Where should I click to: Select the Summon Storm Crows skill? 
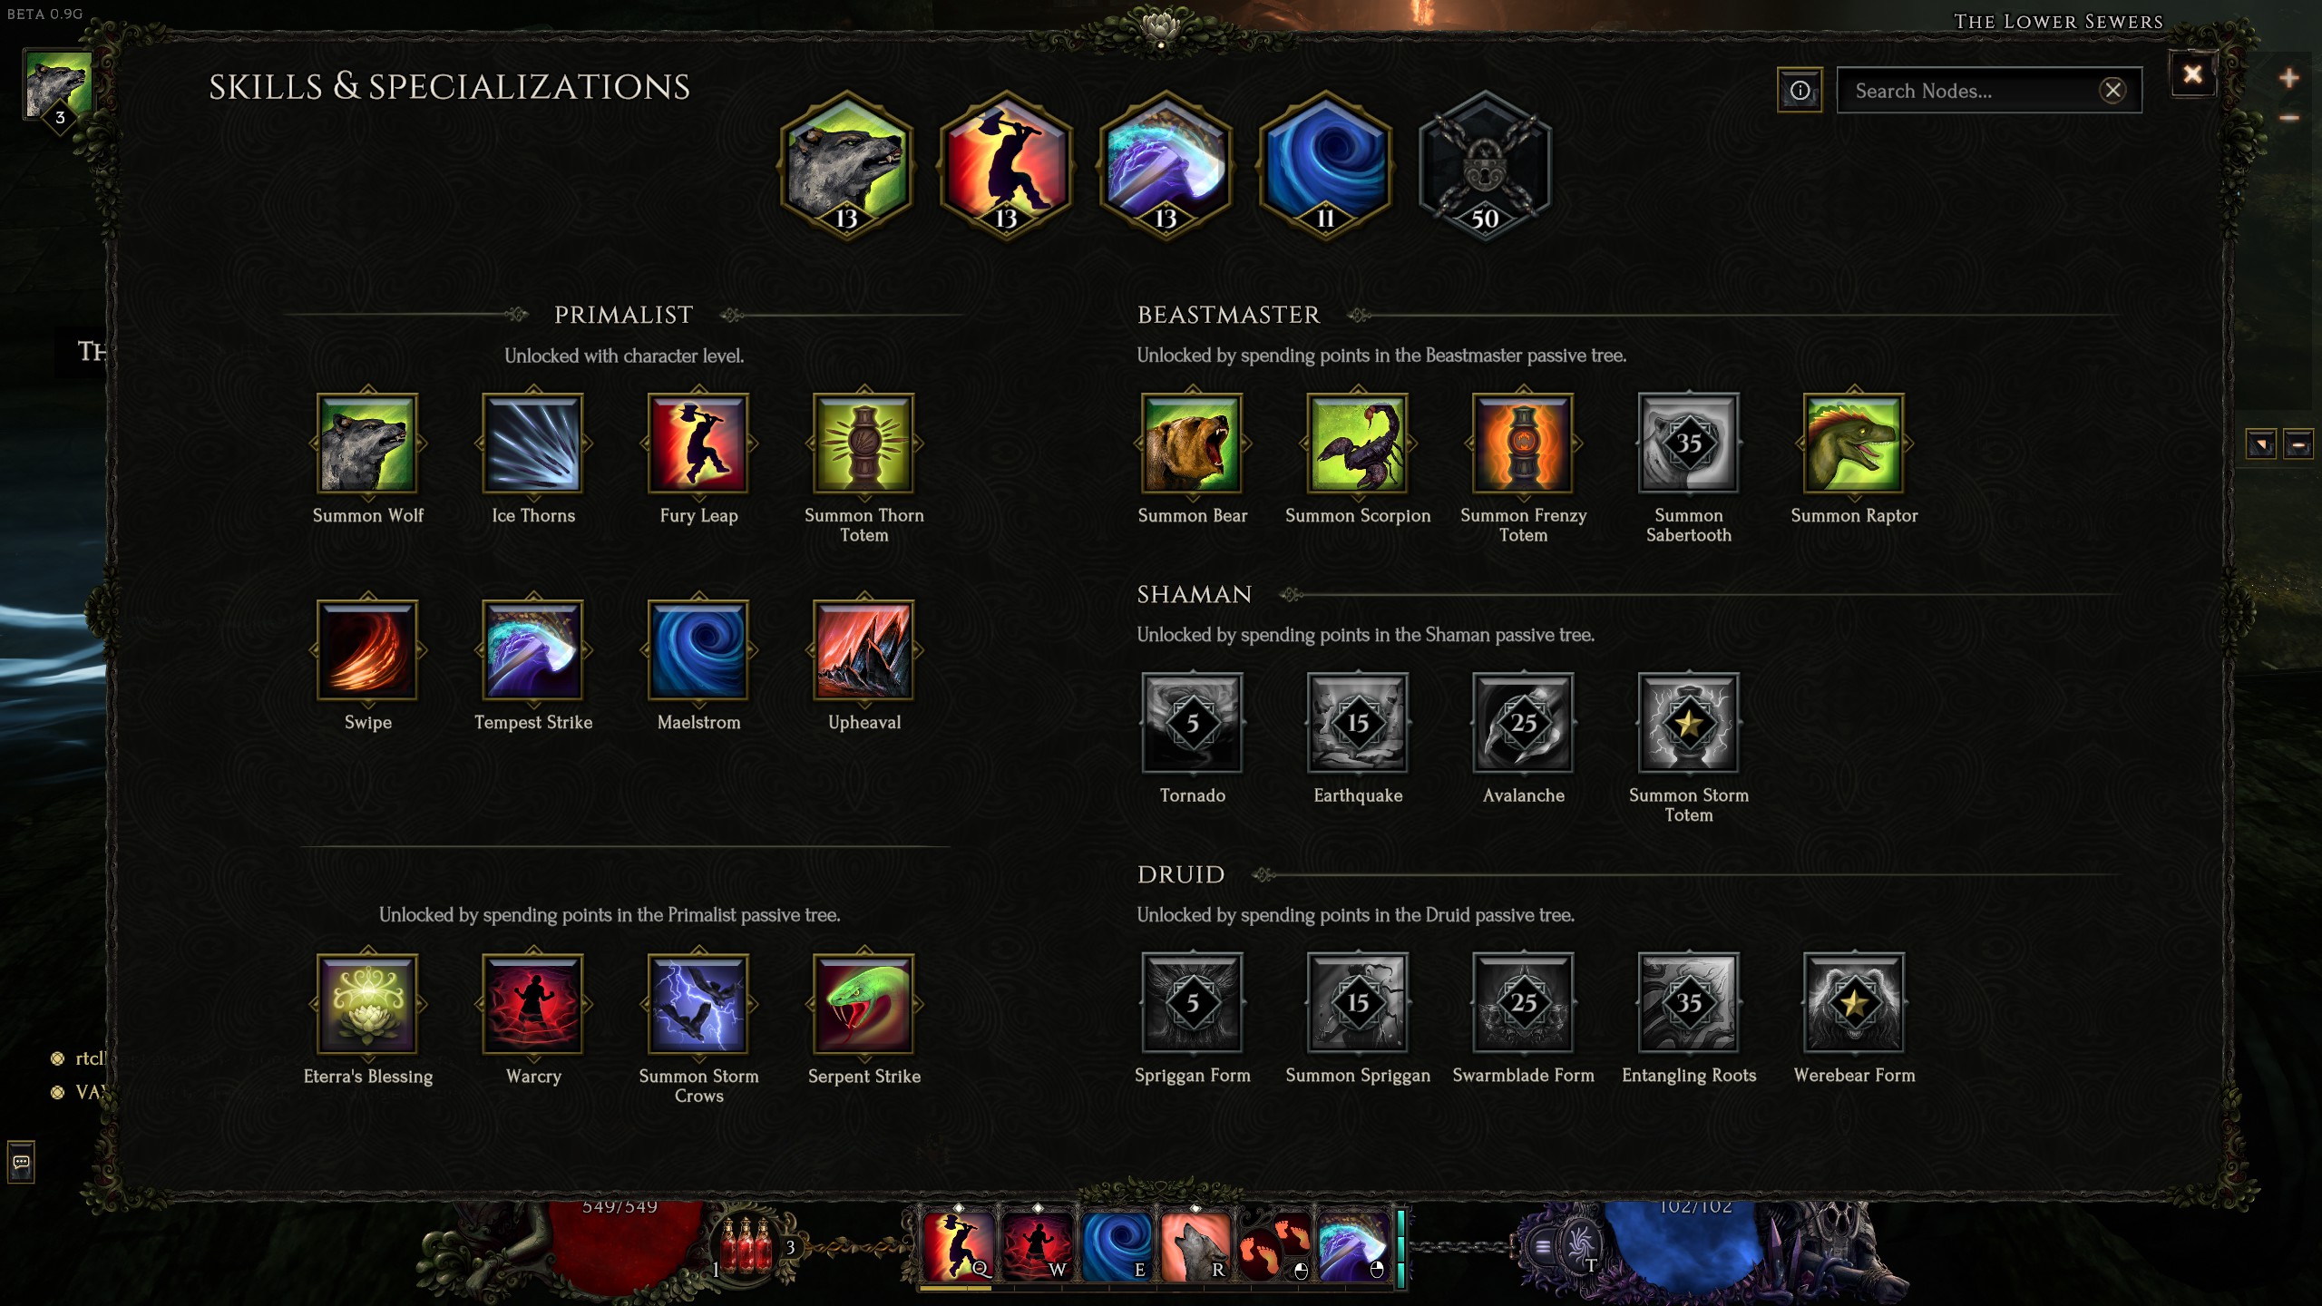[x=698, y=1004]
